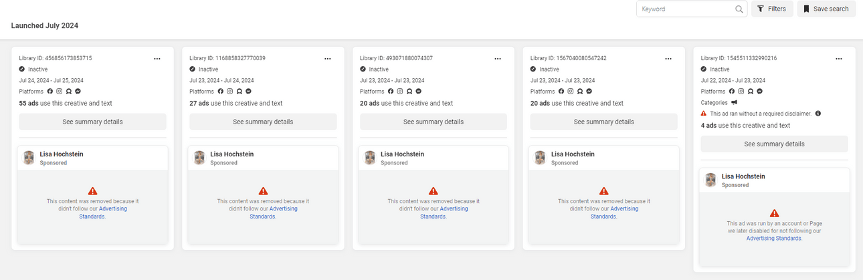Open the Filters panel
Viewport: 863px width, 280px height.
(x=772, y=9)
